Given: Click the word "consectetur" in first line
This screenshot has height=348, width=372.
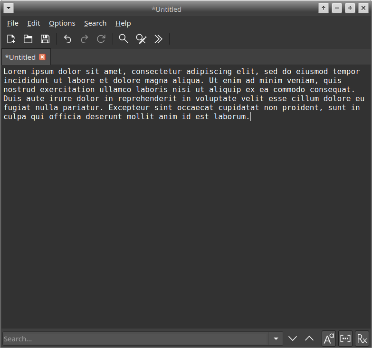Looking at the screenshot, I should [x=157, y=71].
